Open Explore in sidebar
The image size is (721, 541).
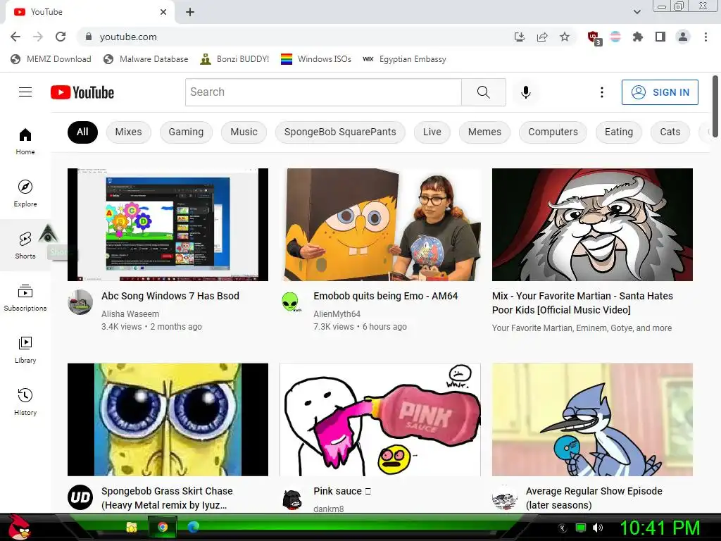point(25,193)
